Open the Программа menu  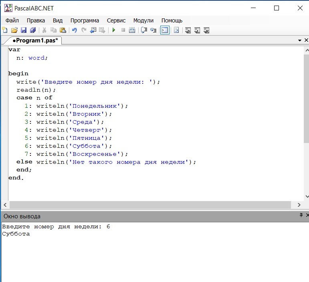tap(85, 20)
